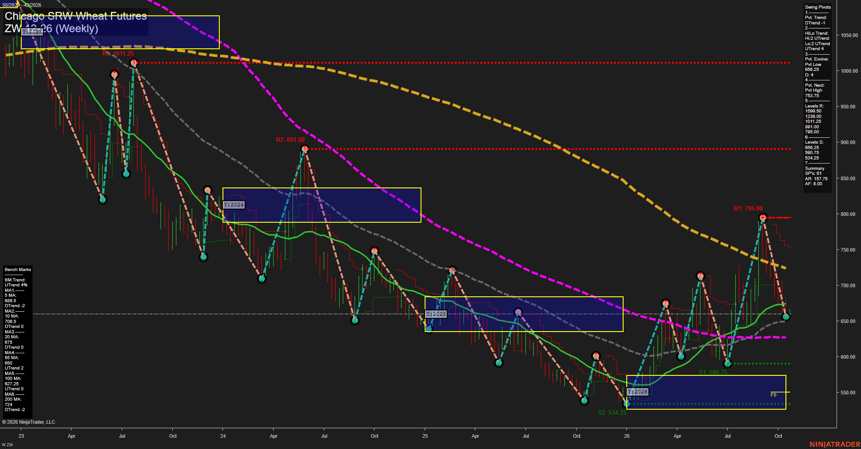Click the NINJATRADER logo
This screenshot has width=861, height=449.
pyautogui.click(x=835, y=444)
